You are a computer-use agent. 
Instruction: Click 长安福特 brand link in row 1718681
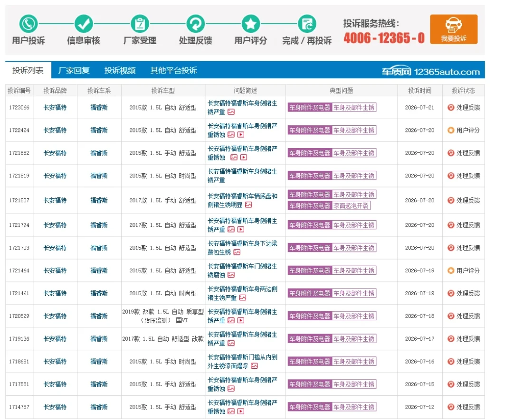55,362
